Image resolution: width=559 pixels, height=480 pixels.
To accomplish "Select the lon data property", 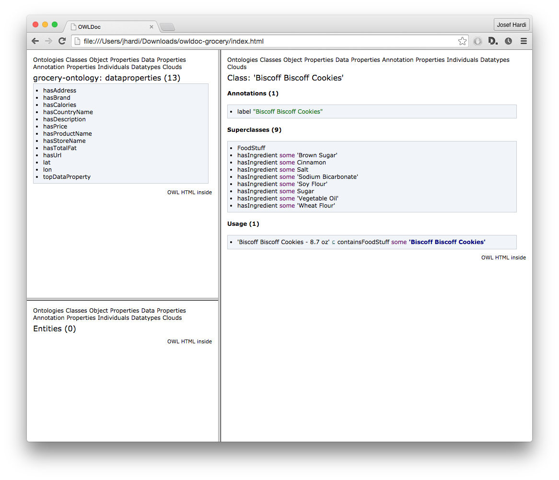I will pos(47,170).
